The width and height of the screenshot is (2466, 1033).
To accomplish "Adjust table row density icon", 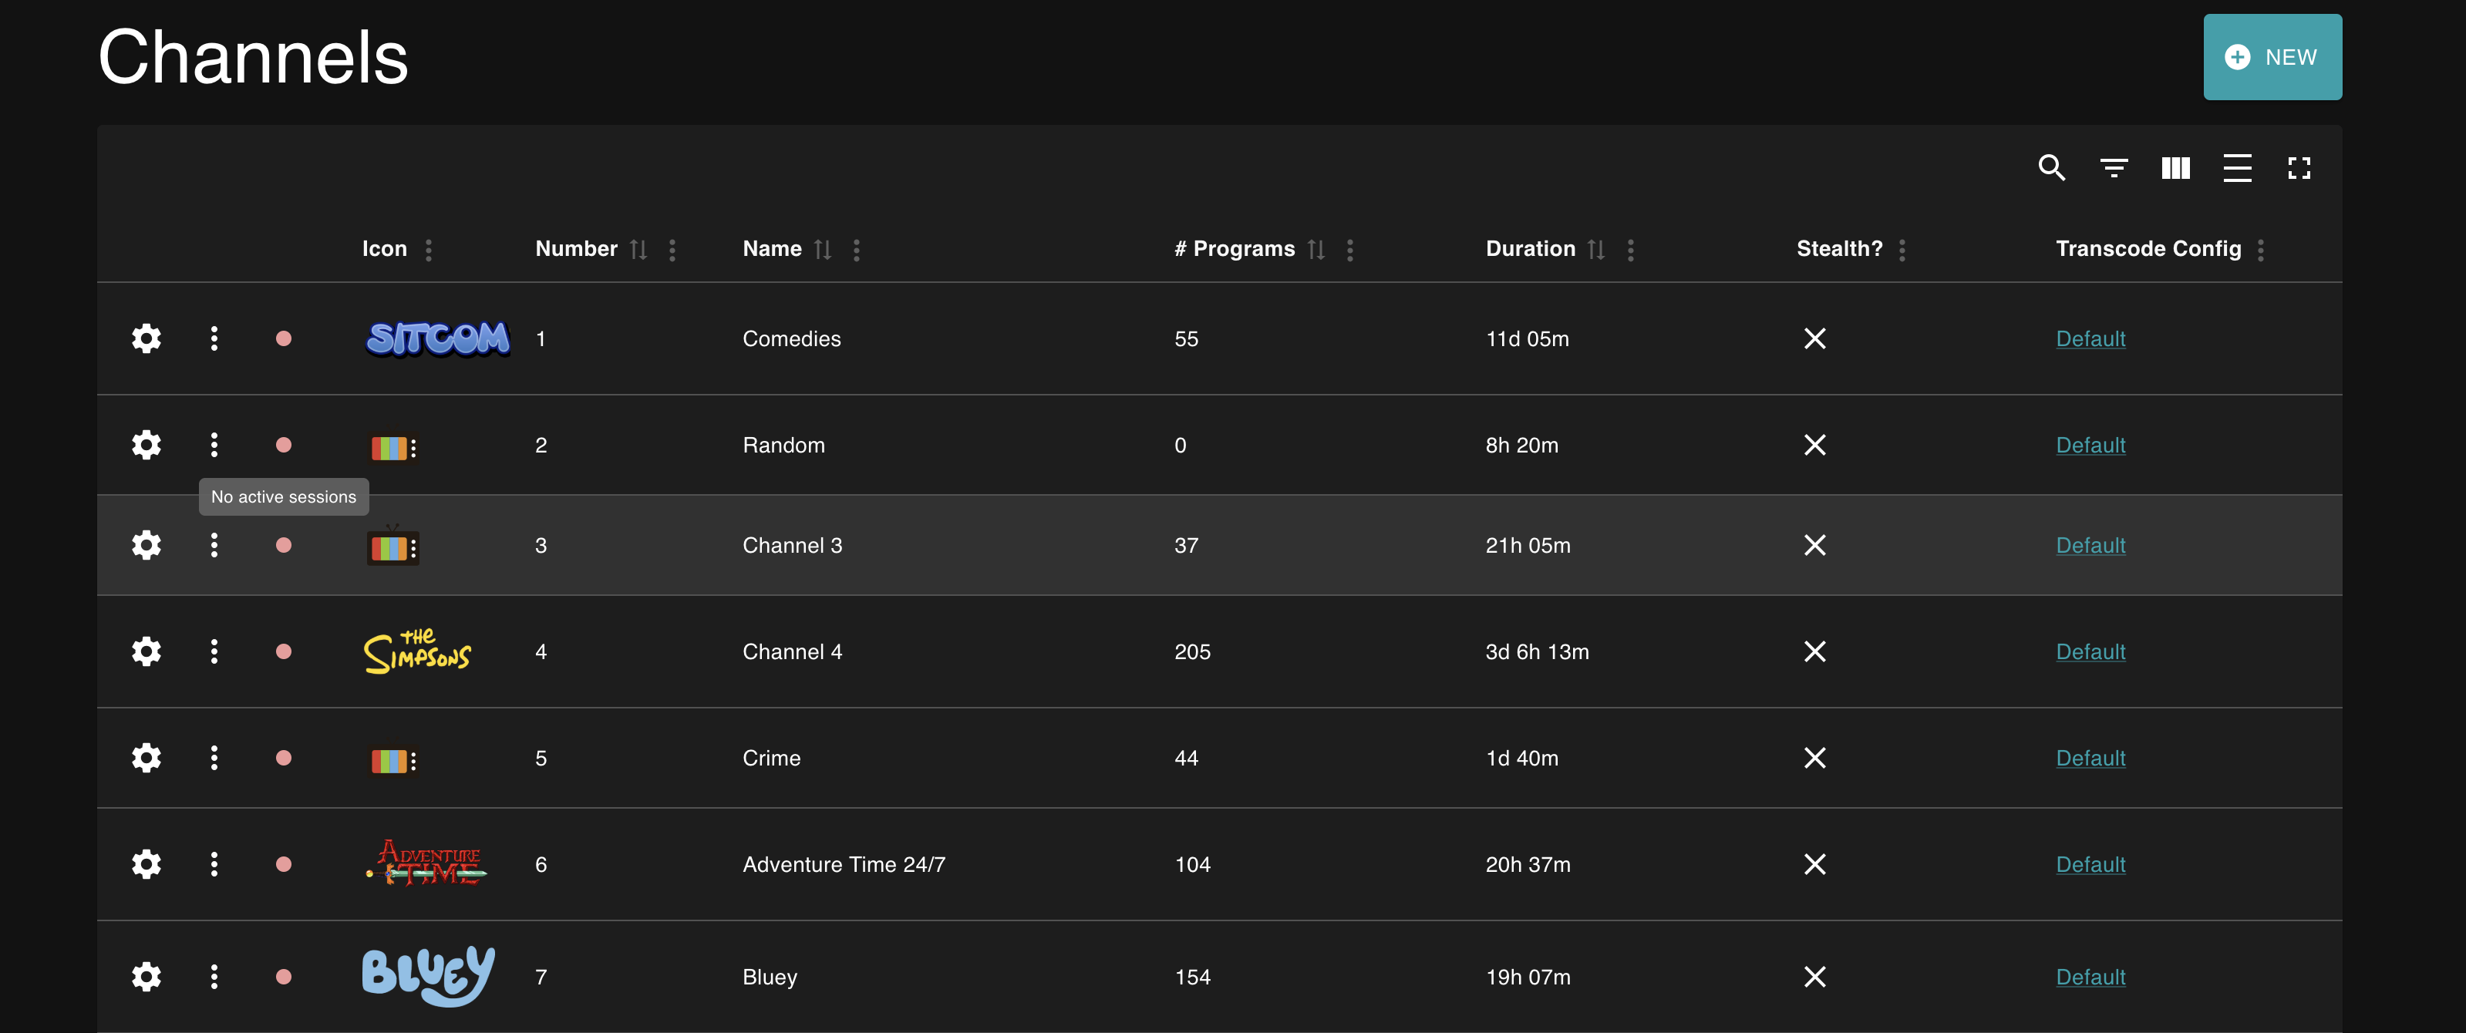I will (x=2237, y=167).
